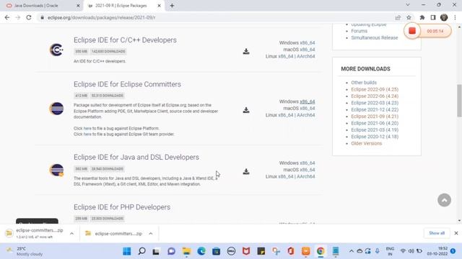Image resolution: width=462 pixels, height=259 pixels.
Task: Open the tab search dropdown arrow
Action: pyautogui.click(x=408, y=5)
